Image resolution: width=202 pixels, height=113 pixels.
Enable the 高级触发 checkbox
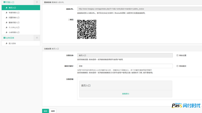click(x=178, y=66)
